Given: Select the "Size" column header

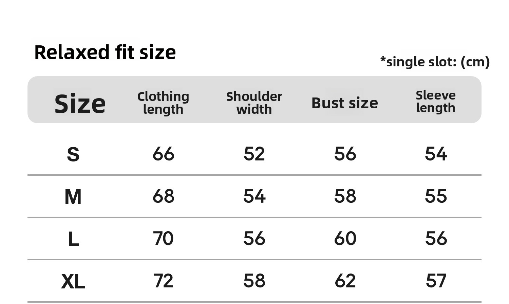Looking at the screenshot, I should [x=80, y=104].
